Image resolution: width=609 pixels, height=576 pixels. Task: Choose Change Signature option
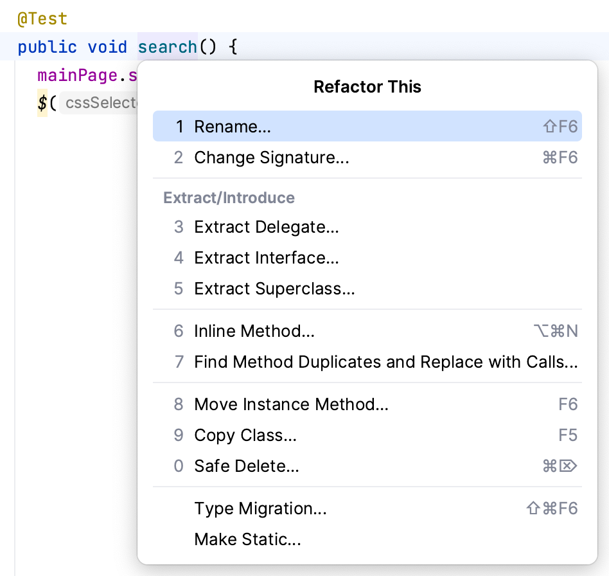(x=271, y=157)
